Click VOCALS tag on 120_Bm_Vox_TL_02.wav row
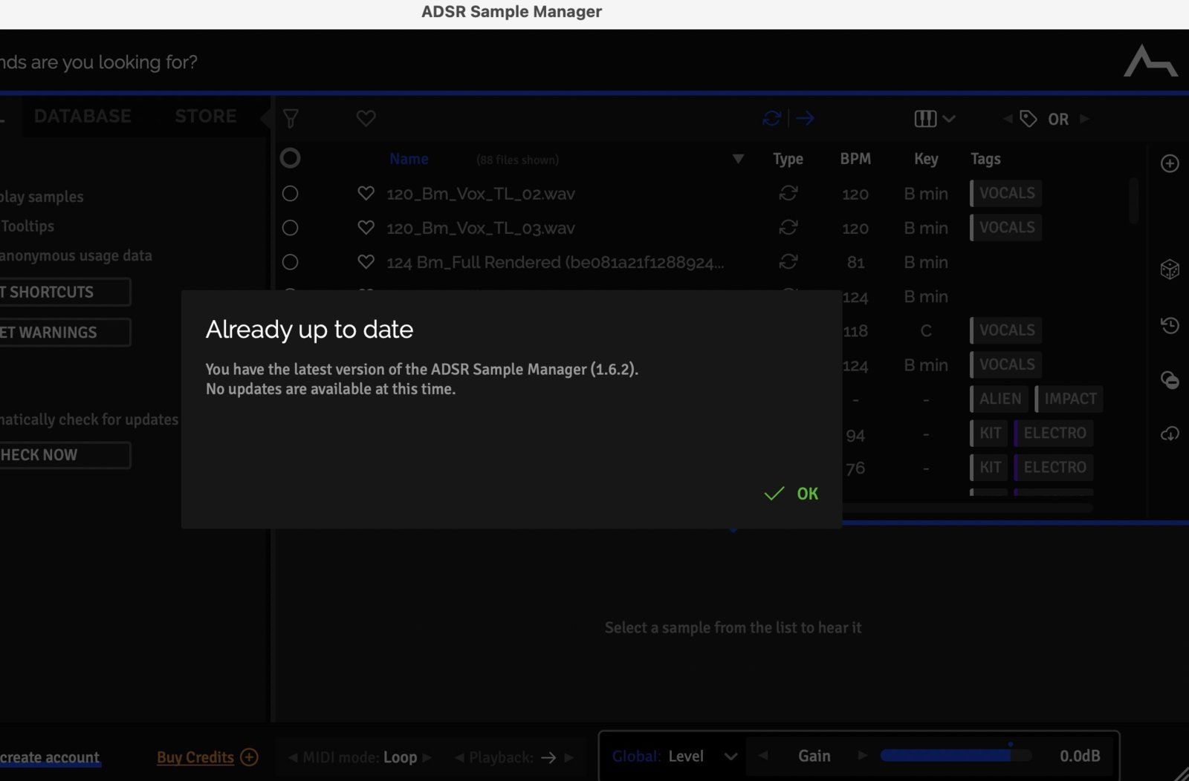Screen dimensions: 1189x781 coord(1006,193)
